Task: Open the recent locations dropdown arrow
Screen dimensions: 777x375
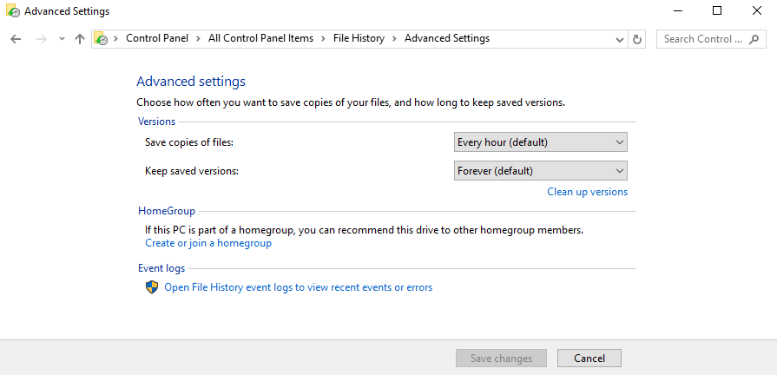Action: 62,39
